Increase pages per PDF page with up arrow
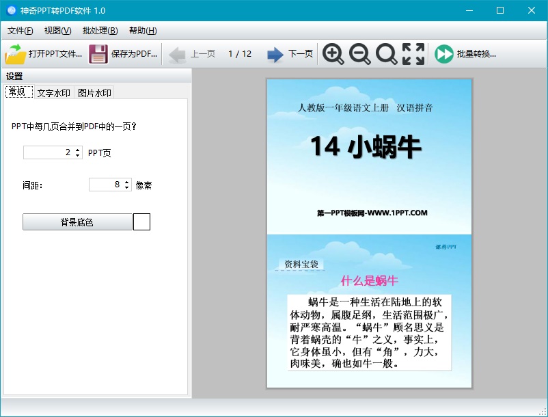548x417 pixels. (x=77, y=149)
